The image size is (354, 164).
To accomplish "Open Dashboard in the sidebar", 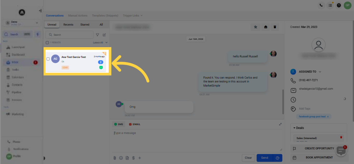I will click(x=18, y=55).
